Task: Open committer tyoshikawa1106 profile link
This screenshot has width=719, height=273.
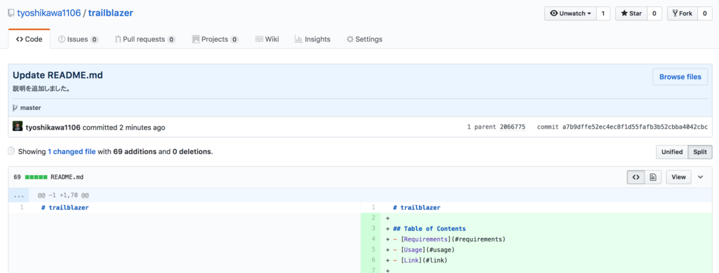Action: (53, 127)
